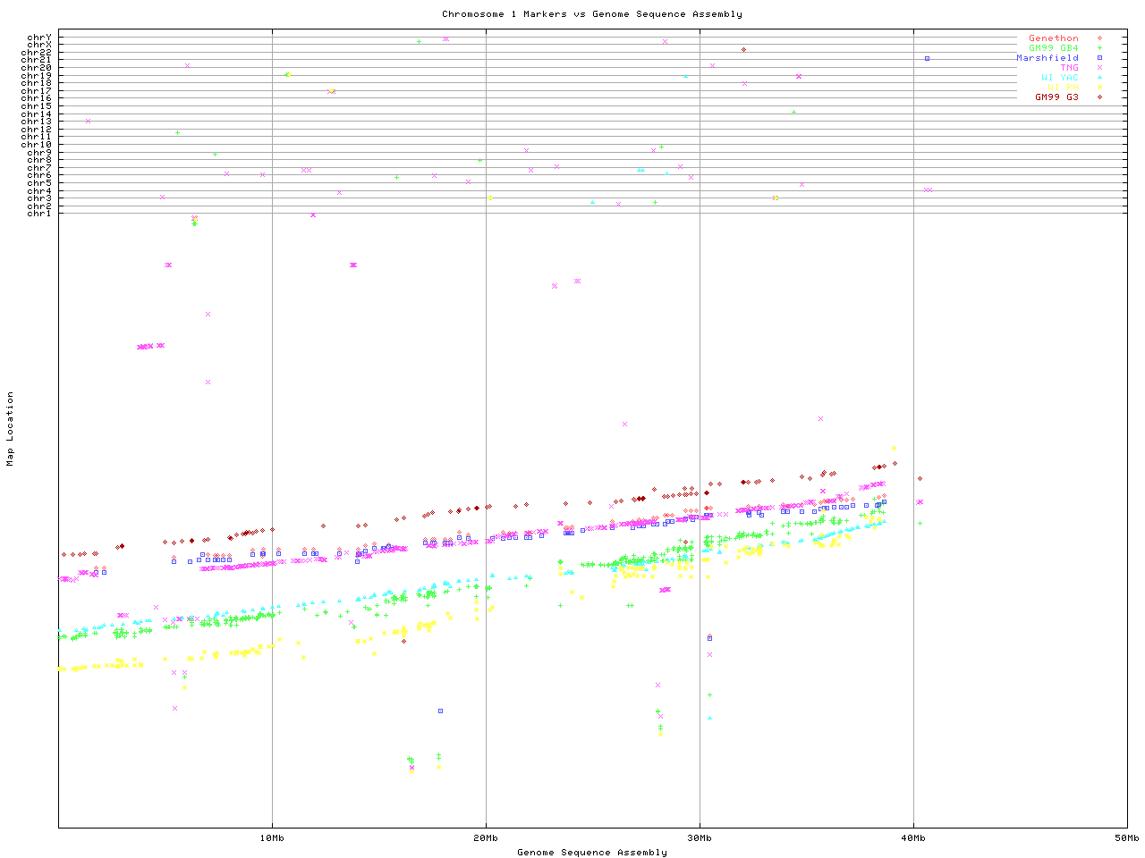
Task: Click the 30Mb x-axis tick label
Action: pos(700,838)
